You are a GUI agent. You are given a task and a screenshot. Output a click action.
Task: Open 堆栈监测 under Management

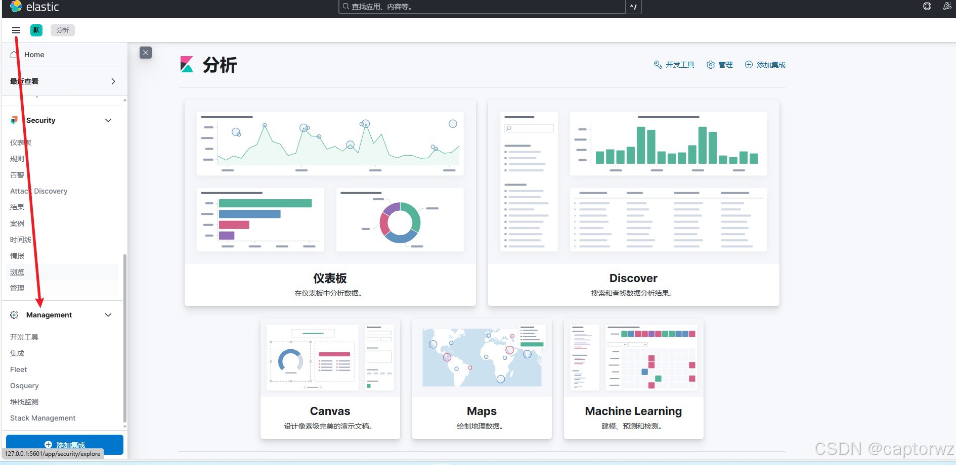point(24,402)
